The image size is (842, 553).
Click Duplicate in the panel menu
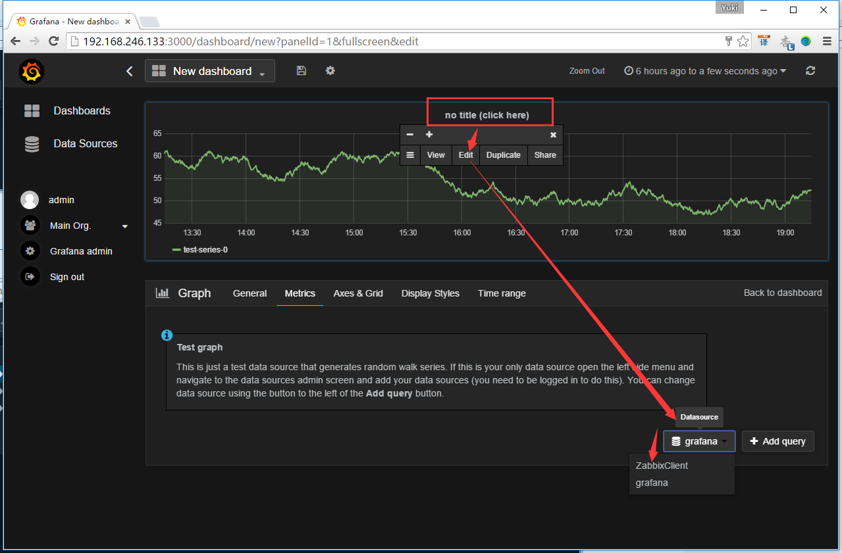pyautogui.click(x=504, y=155)
